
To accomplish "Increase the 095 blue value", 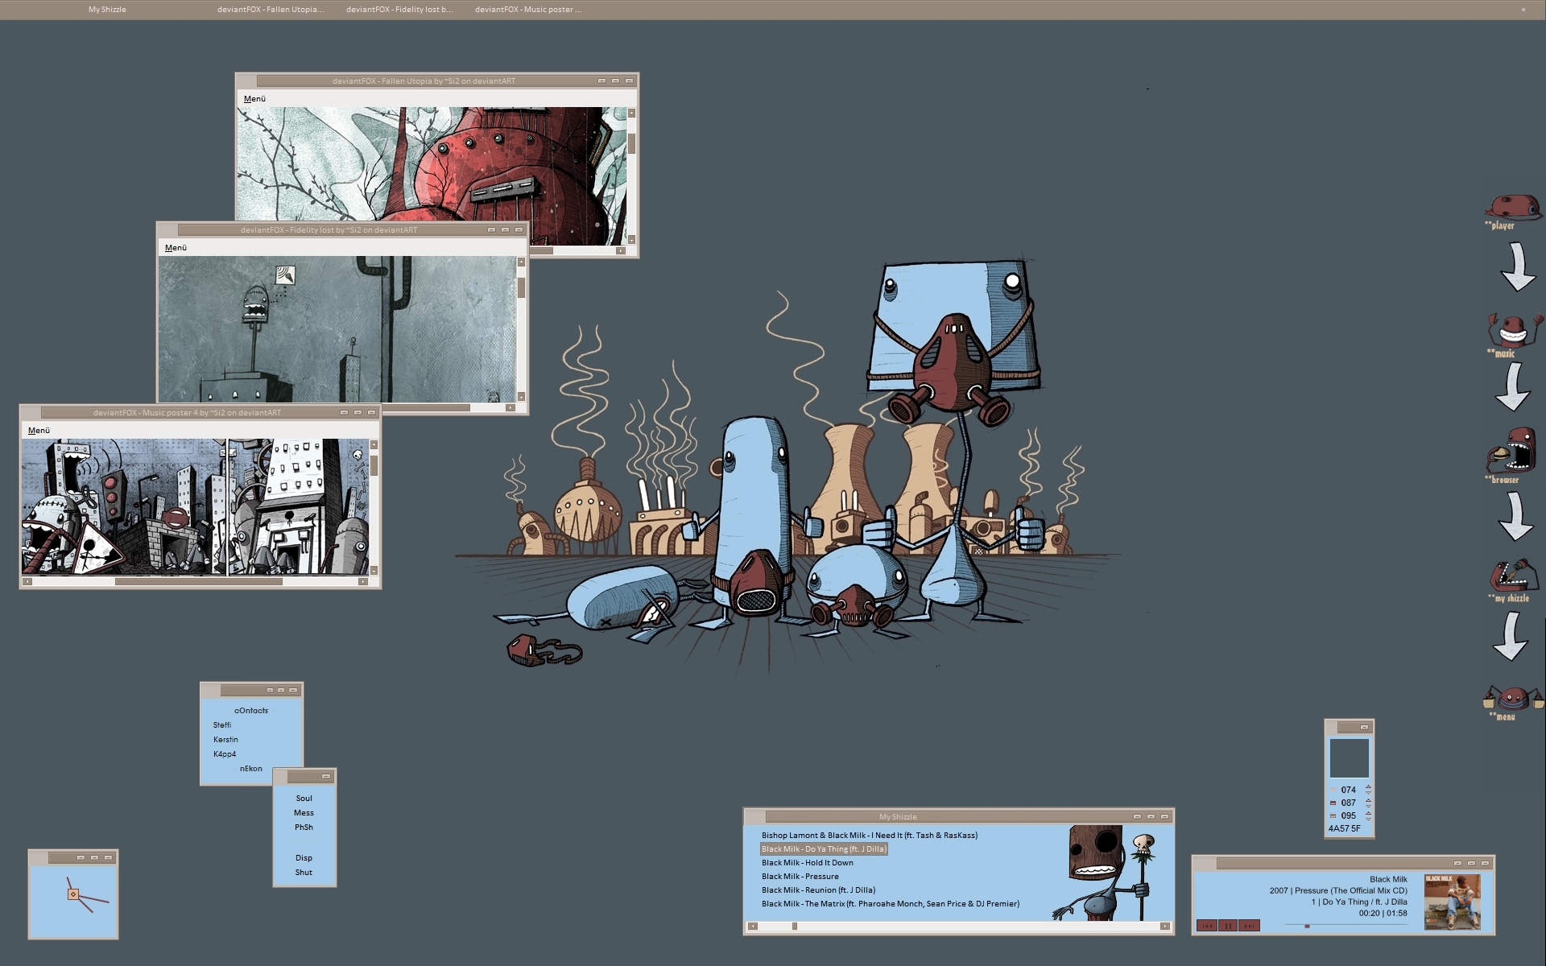I will click(1368, 813).
